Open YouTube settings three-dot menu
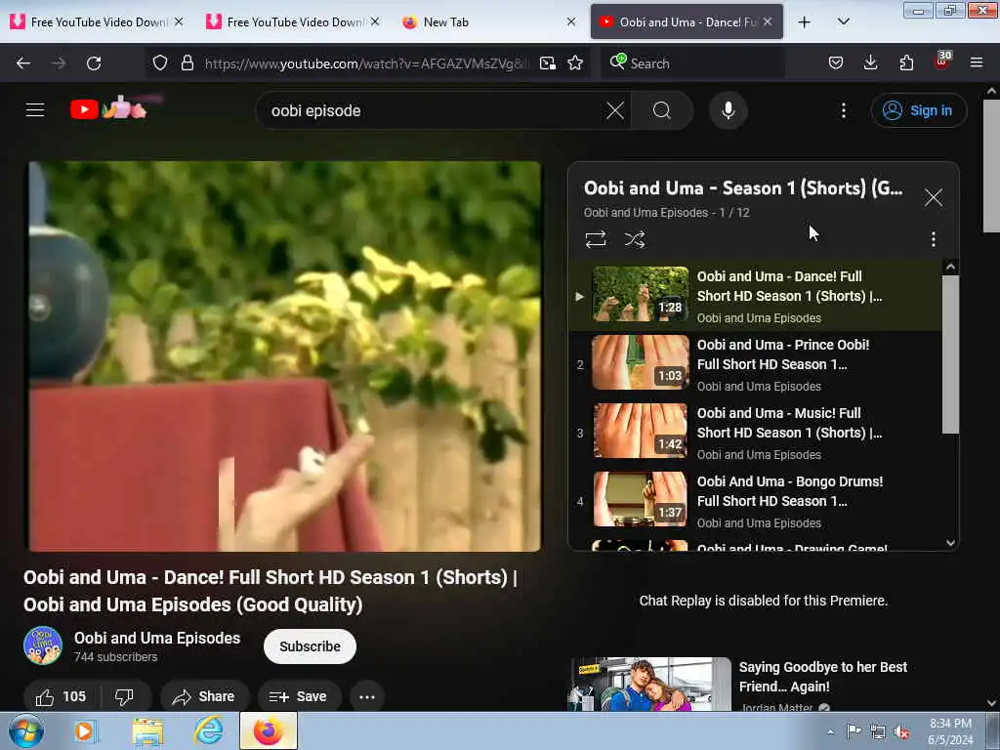Viewport: 1000px width, 750px height. pyautogui.click(x=843, y=110)
